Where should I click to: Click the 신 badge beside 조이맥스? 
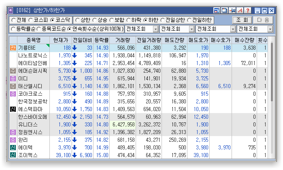(x=13, y=155)
